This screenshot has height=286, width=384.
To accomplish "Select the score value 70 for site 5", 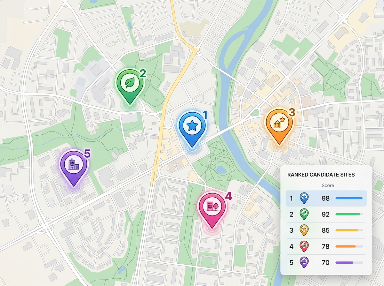I will pyautogui.click(x=325, y=263).
